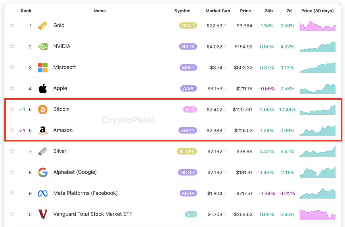Open the Amazon asset link
Viewport: 345px width, 227px height.
click(x=63, y=130)
